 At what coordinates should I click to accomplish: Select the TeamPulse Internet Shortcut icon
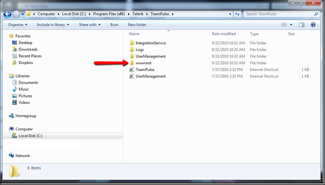(x=132, y=70)
